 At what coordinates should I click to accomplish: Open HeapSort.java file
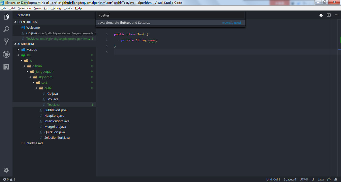click(x=54, y=115)
